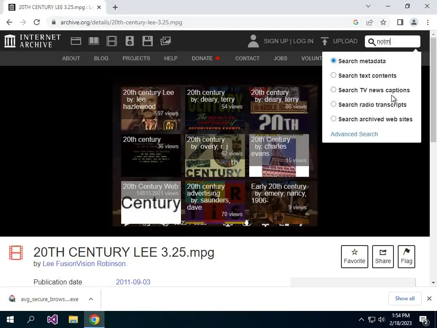Viewport: 437px width, 328px height.
Task: Click the Google icon in address bar
Action: coord(355,22)
